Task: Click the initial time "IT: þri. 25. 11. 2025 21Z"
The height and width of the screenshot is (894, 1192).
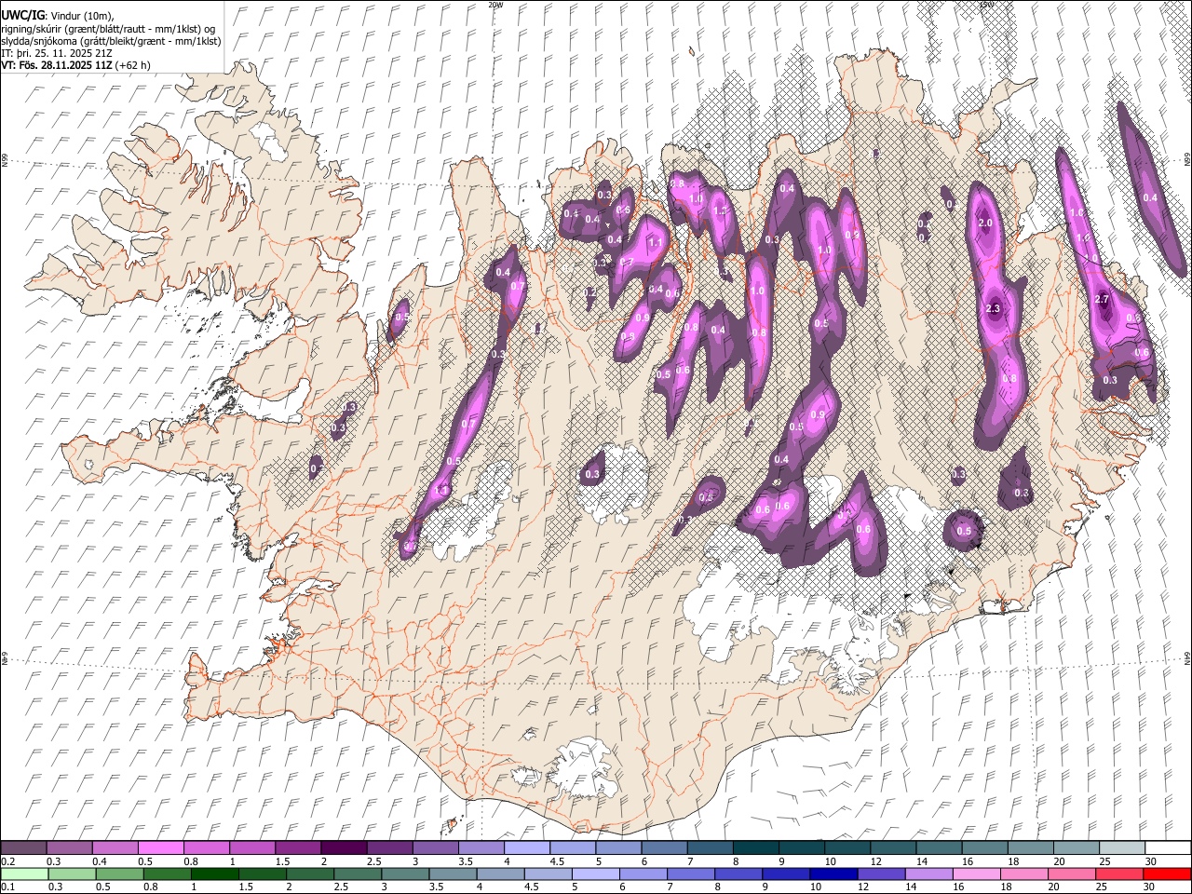Action: [x=58, y=53]
